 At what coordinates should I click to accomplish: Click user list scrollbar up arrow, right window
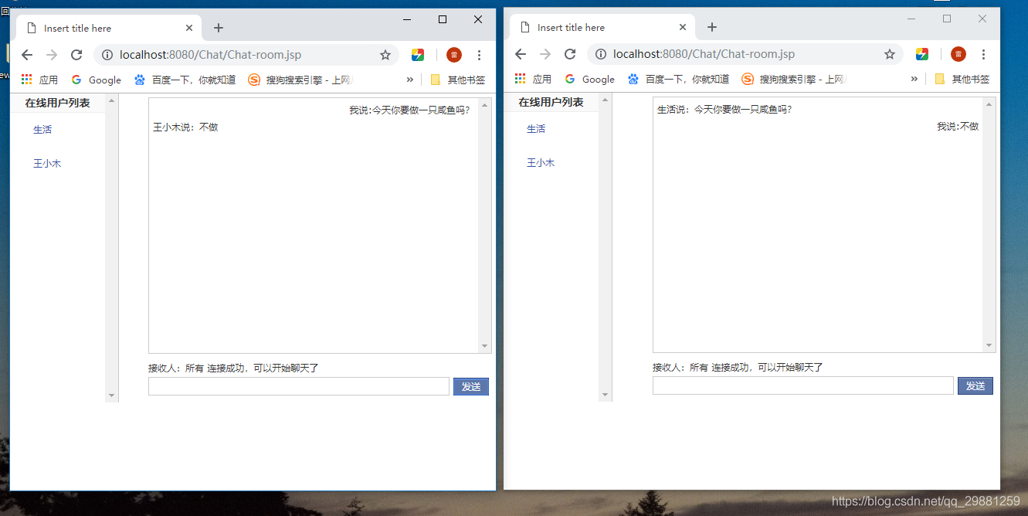605,100
